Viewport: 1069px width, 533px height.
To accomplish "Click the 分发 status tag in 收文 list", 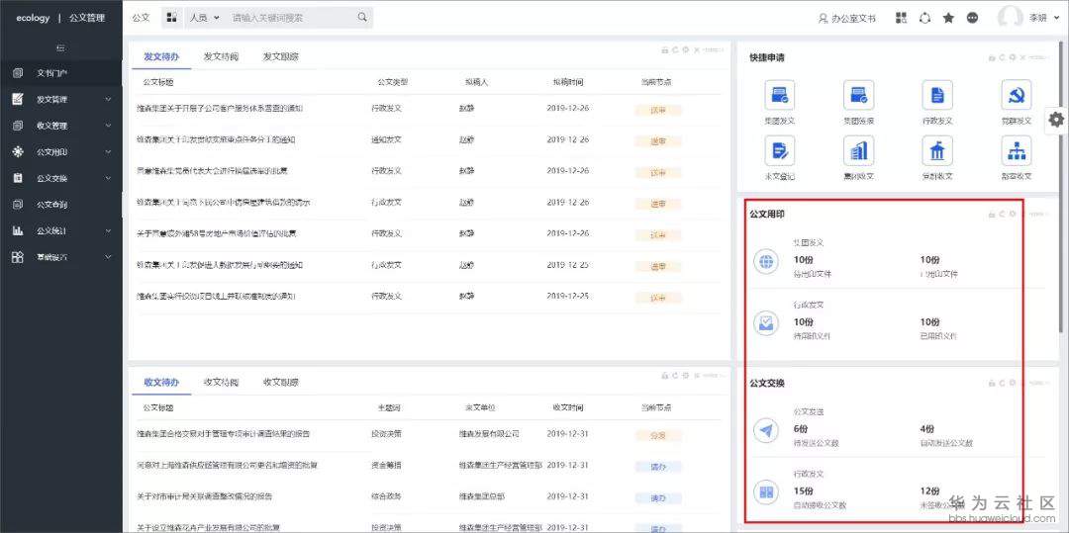I will coord(658,436).
